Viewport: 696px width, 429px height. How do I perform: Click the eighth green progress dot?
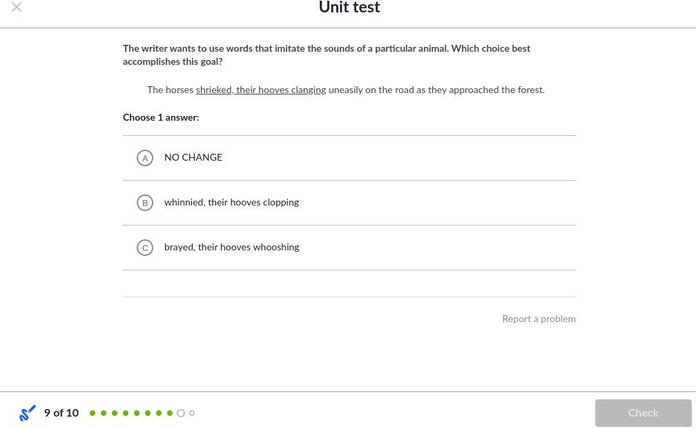click(x=170, y=413)
